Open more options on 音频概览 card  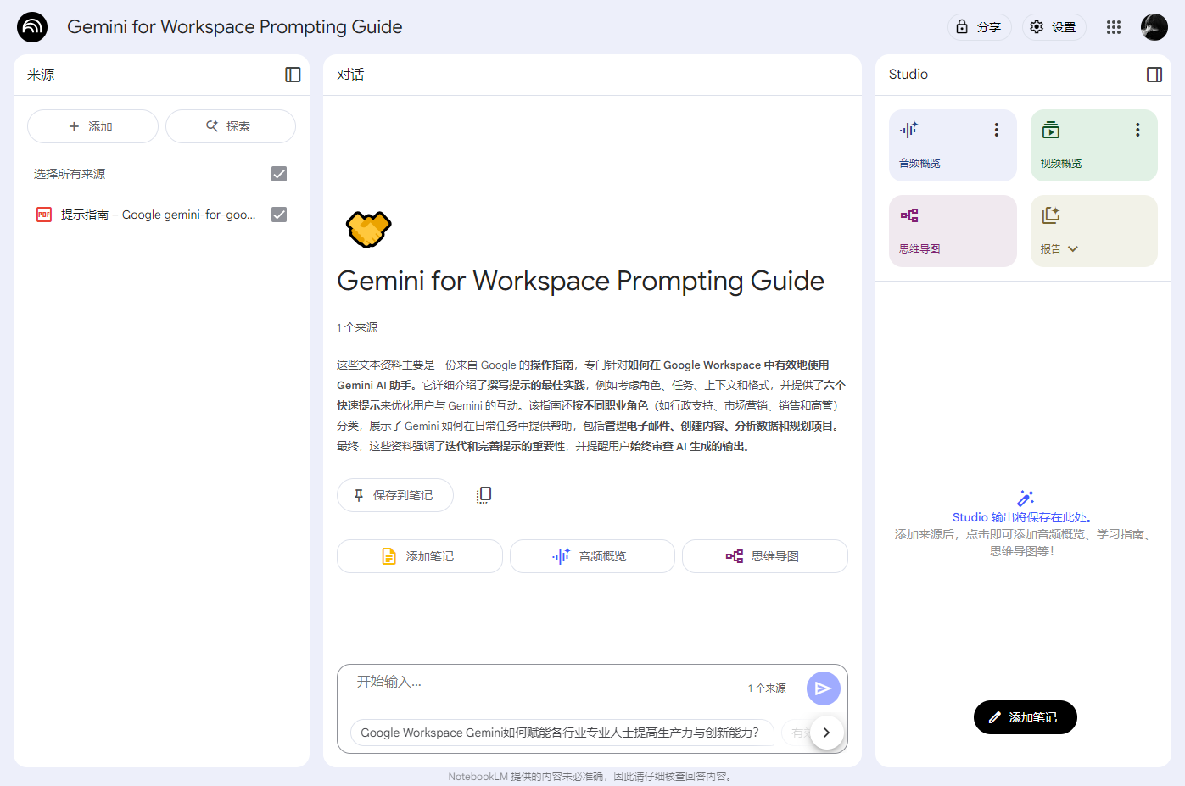click(x=997, y=130)
